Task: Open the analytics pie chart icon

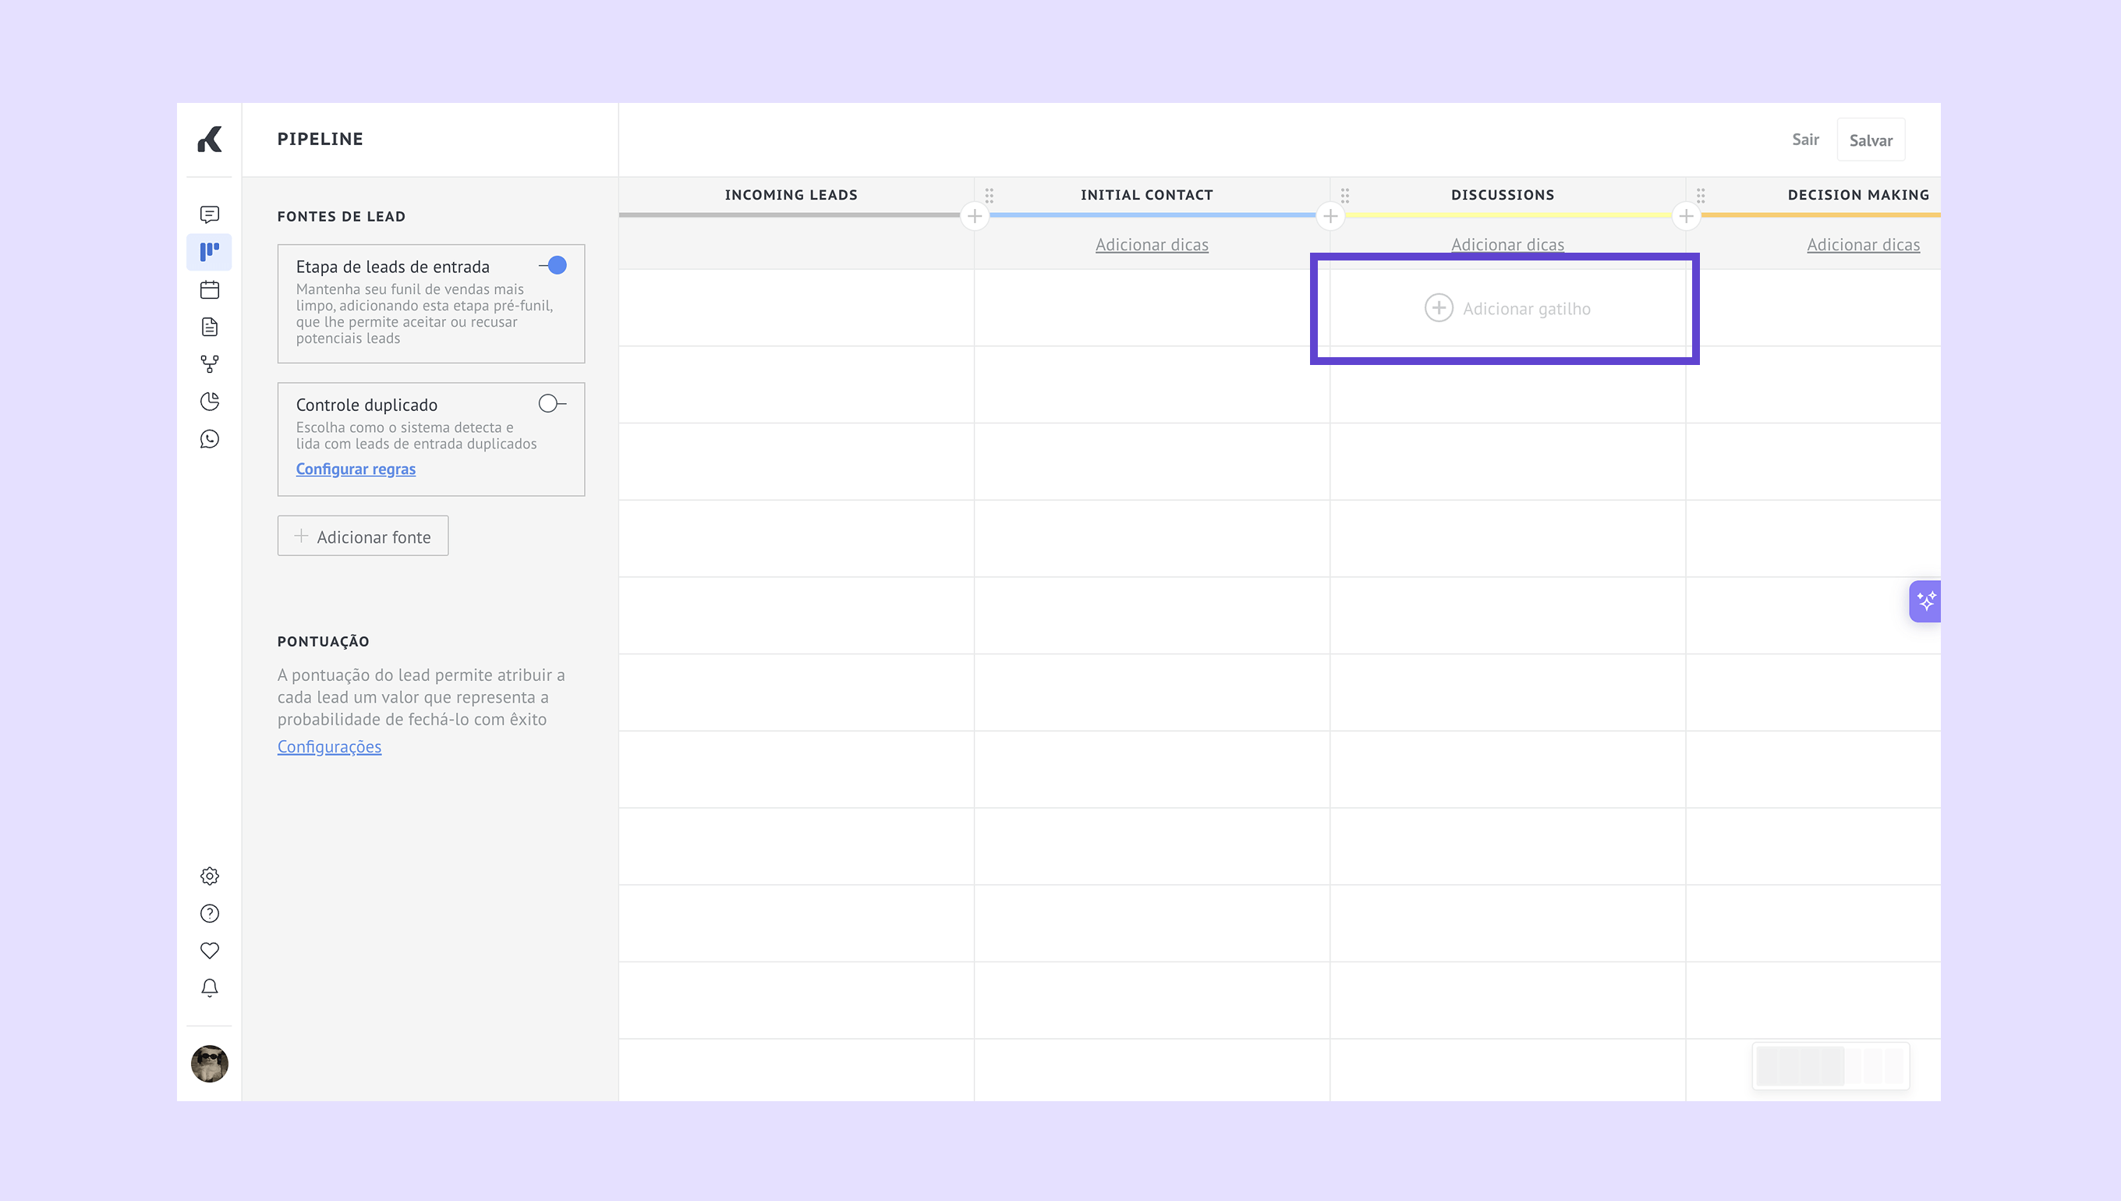Action: [210, 402]
